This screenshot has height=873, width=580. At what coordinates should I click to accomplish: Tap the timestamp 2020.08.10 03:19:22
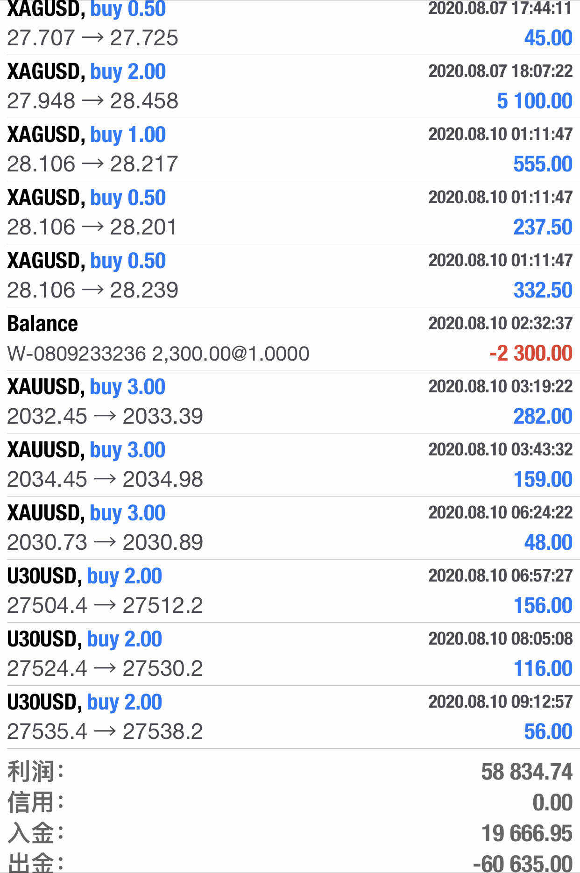[x=501, y=386]
